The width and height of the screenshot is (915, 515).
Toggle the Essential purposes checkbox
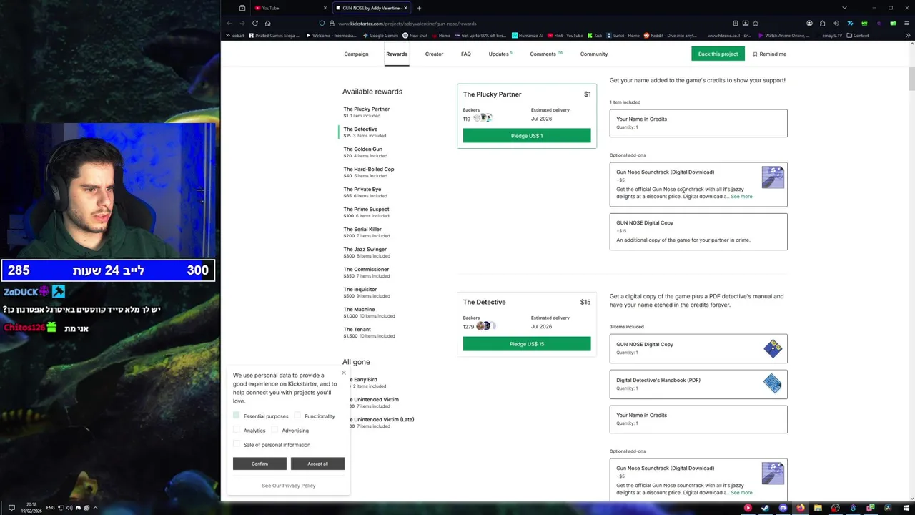237,416
